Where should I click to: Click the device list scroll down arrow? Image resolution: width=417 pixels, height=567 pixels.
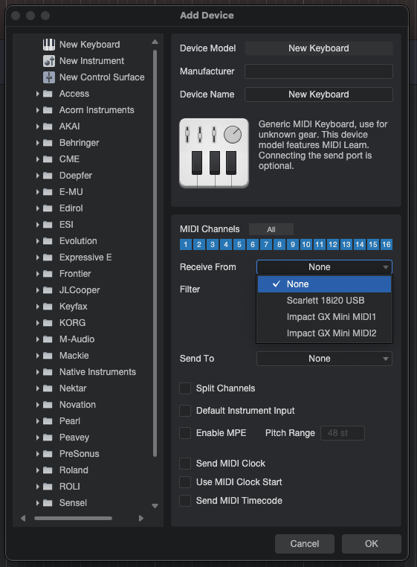pyautogui.click(x=155, y=506)
